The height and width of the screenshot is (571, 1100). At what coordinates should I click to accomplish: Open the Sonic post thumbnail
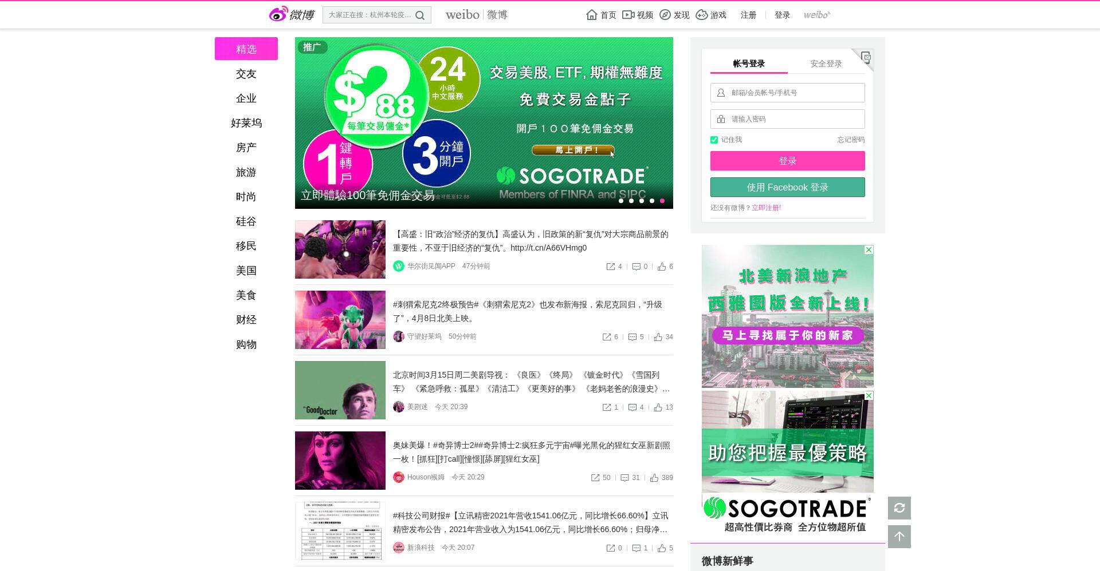pos(340,320)
